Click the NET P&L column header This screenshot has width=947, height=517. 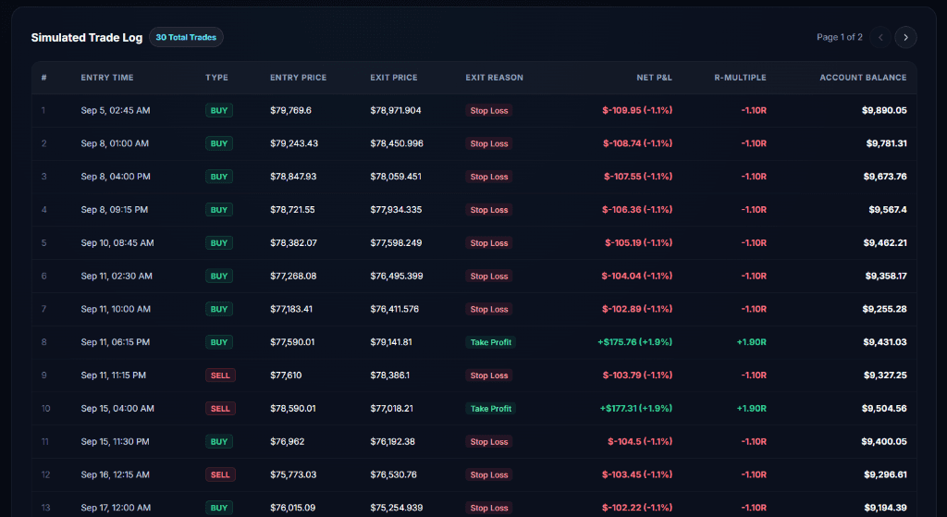tap(654, 78)
